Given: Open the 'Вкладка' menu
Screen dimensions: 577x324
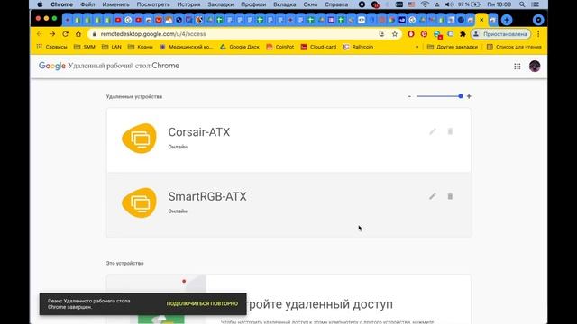Looking at the screenshot, I should 285,4.
